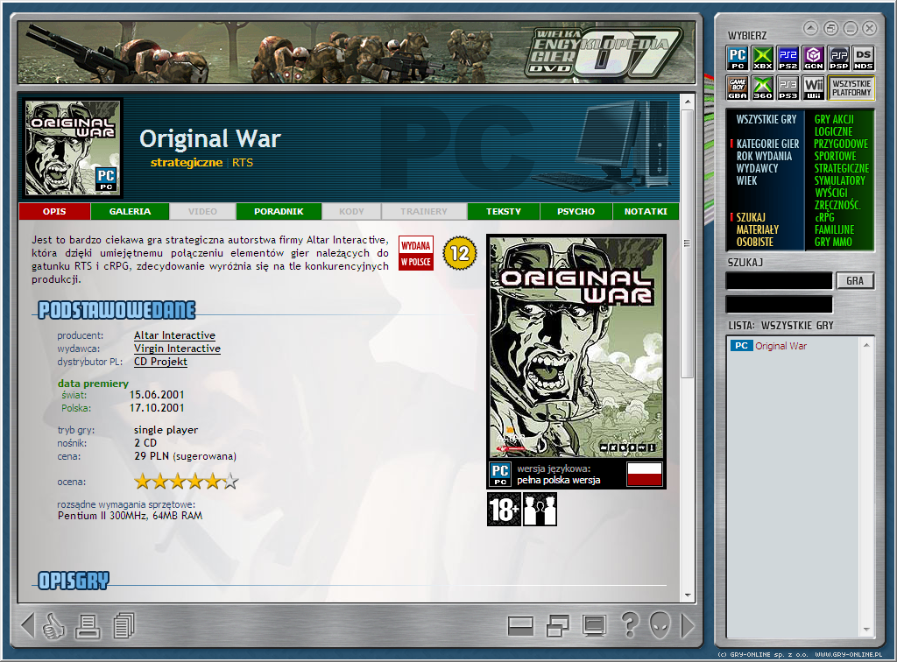Image resolution: width=897 pixels, height=662 pixels.
Task: Choose Wszystkie Platformy button
Action: point(851,88)
